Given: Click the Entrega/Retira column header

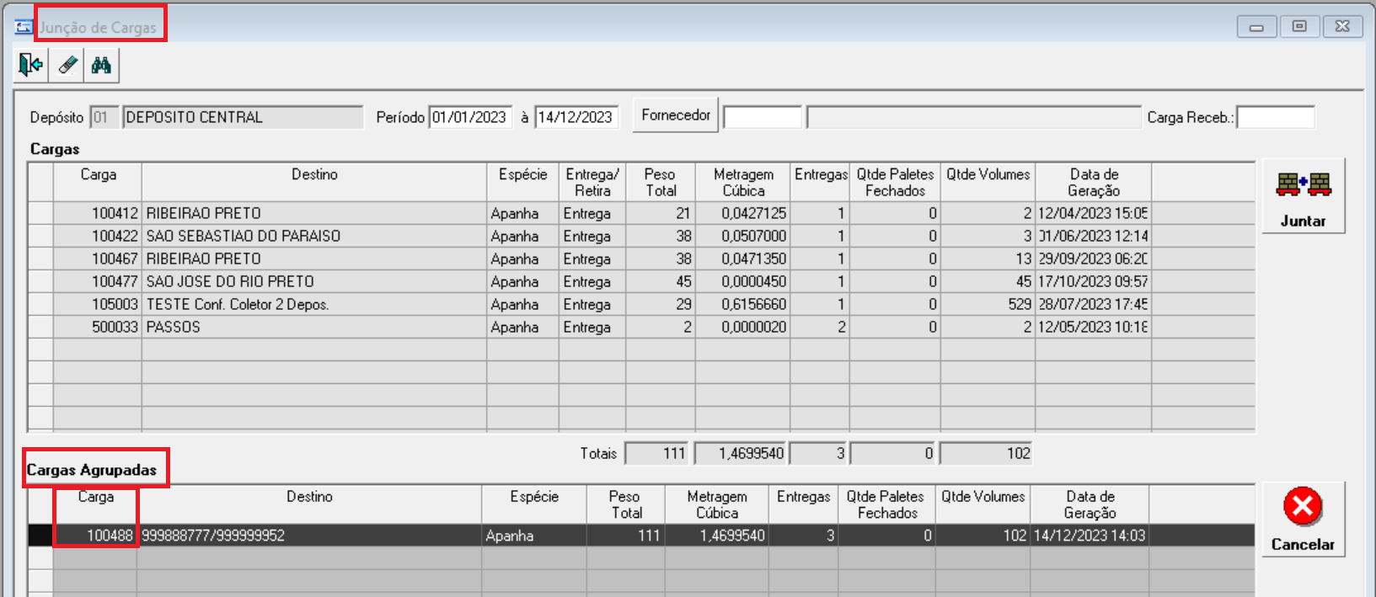Looking at the screenshot, I should point(592,182).
